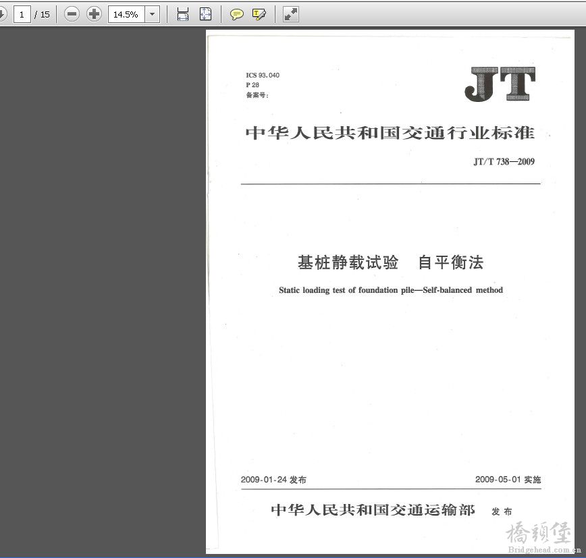
Task: Switch to full screen read mode
Action: click(291, 15)
